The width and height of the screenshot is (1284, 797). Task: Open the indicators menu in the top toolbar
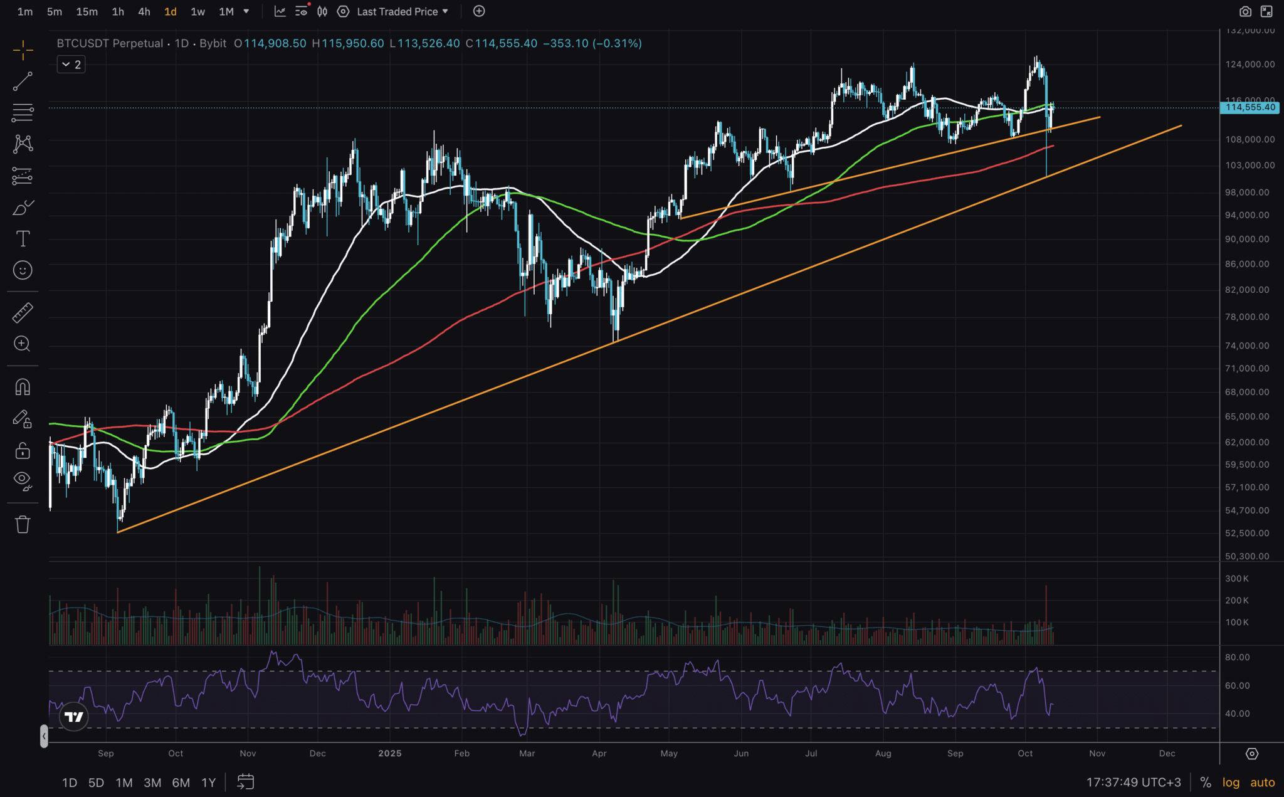[x=280, y=11]
